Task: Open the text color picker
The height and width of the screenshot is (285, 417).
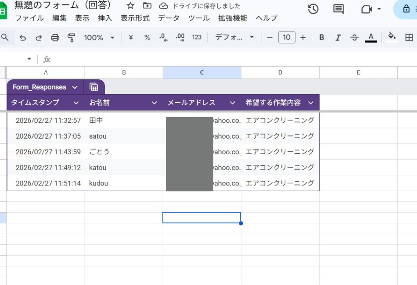Action: pos(371,38)
